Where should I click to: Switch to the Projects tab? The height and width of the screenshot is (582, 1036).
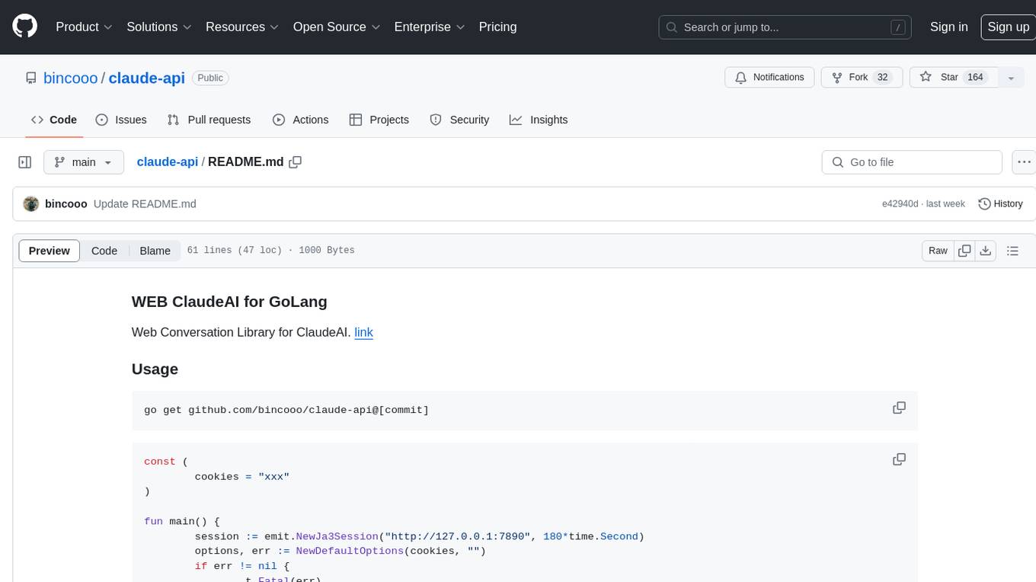(379, 120)
